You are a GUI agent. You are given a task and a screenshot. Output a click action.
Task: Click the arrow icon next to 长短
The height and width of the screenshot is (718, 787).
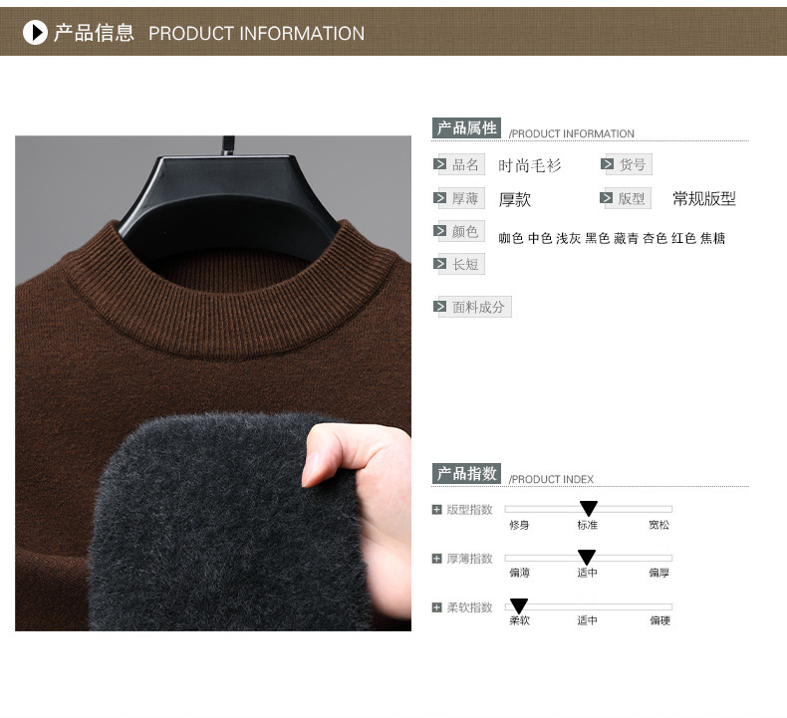point(439,264)
